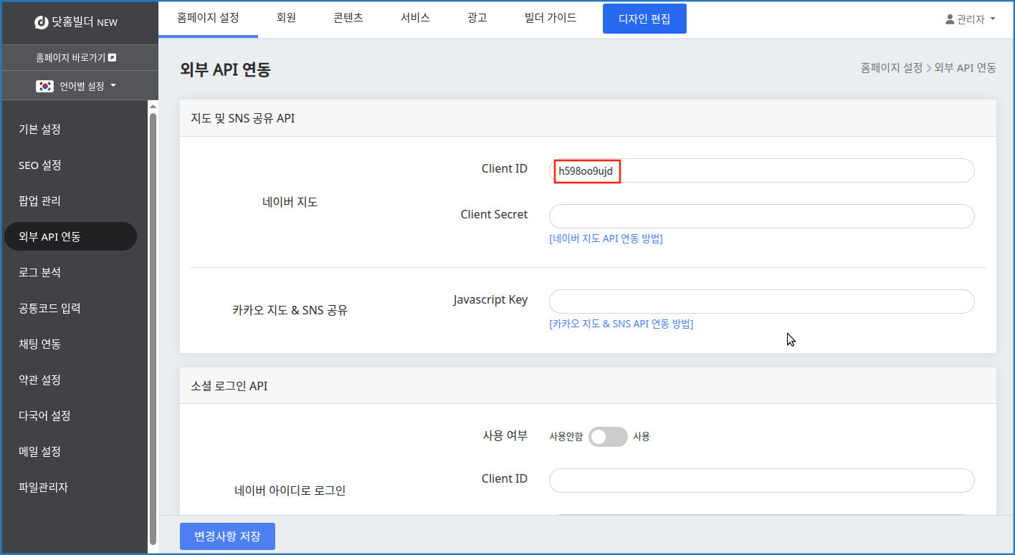The height and width of the screenshot is (555, 1015).
Task: Click the sidebar vertical scrollbar
Action: 153,322
